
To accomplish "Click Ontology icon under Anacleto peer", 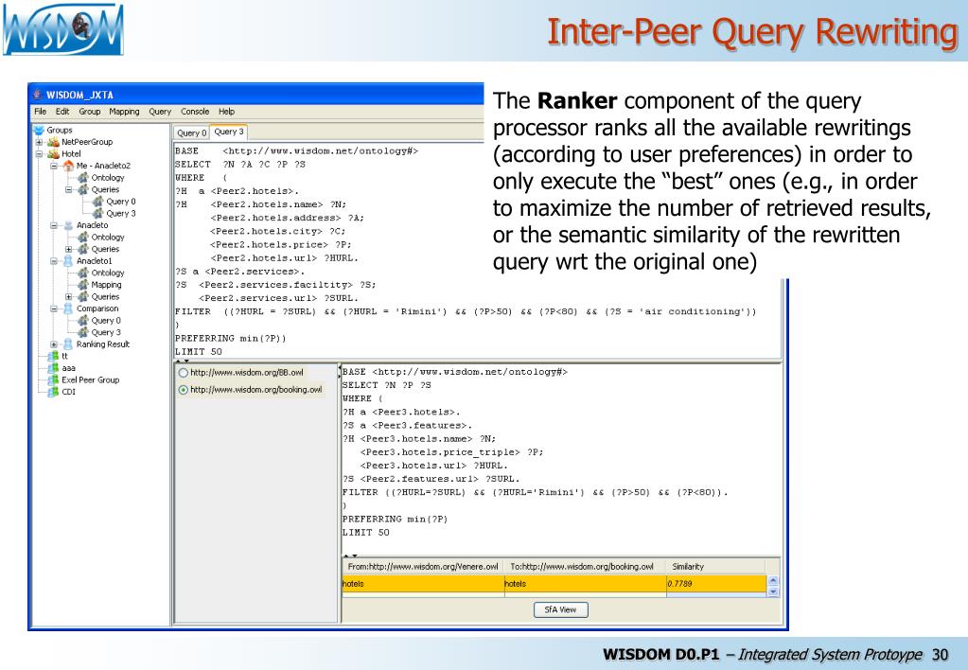I will click(x=83, y=238).
